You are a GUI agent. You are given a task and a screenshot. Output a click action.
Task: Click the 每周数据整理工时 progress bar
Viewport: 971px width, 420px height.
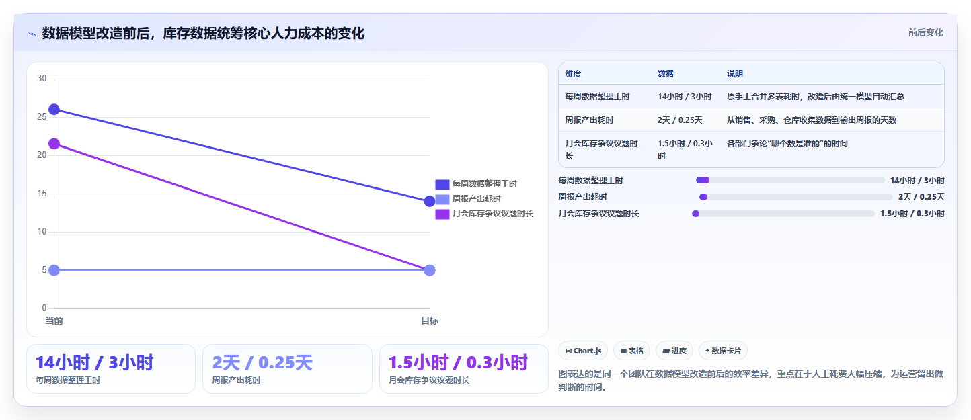pos(790,180)
